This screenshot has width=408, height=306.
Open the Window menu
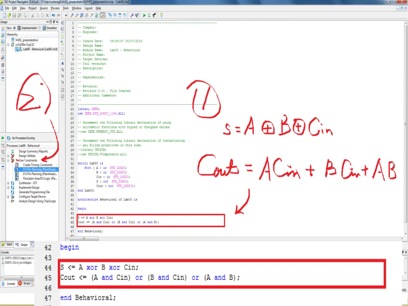tap(76, 8)
